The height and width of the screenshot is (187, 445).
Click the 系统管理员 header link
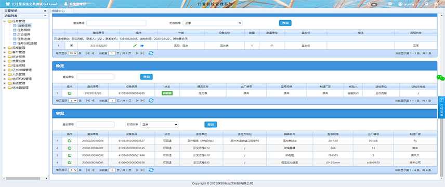pos(76,4)
